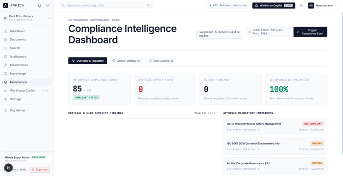Open OSHA 1910.119 Process Safety Management framework
The height and width of the screenshot is (176, 343).
point(275,127)
